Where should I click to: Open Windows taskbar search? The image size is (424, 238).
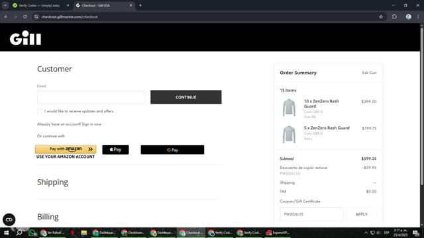(x=19, y=233)
